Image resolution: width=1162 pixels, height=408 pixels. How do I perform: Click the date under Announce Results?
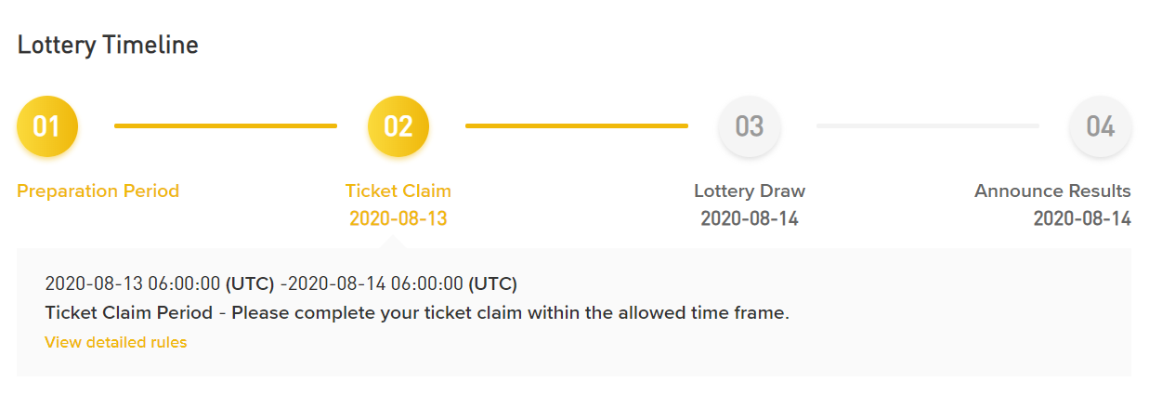[1082, 219]
